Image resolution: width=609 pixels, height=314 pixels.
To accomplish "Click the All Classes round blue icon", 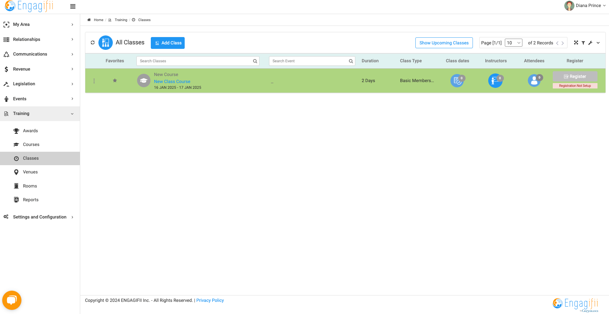I will tap(105, 42).
